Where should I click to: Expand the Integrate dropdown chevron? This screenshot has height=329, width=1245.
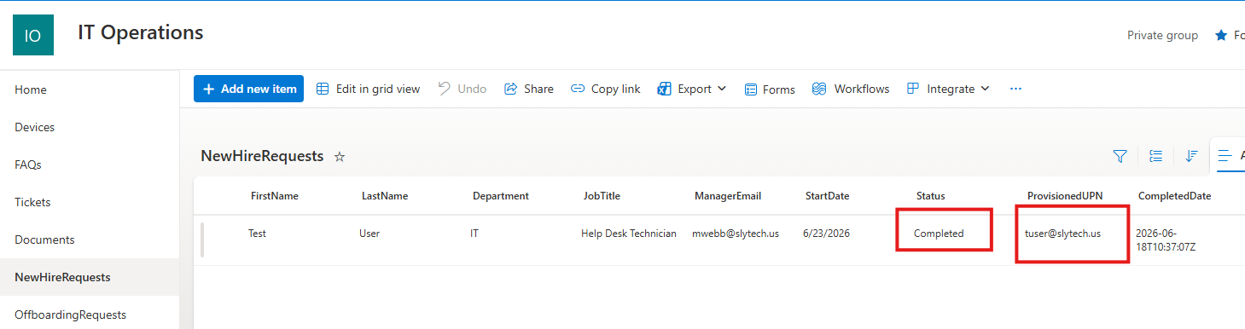coord(985,89)
